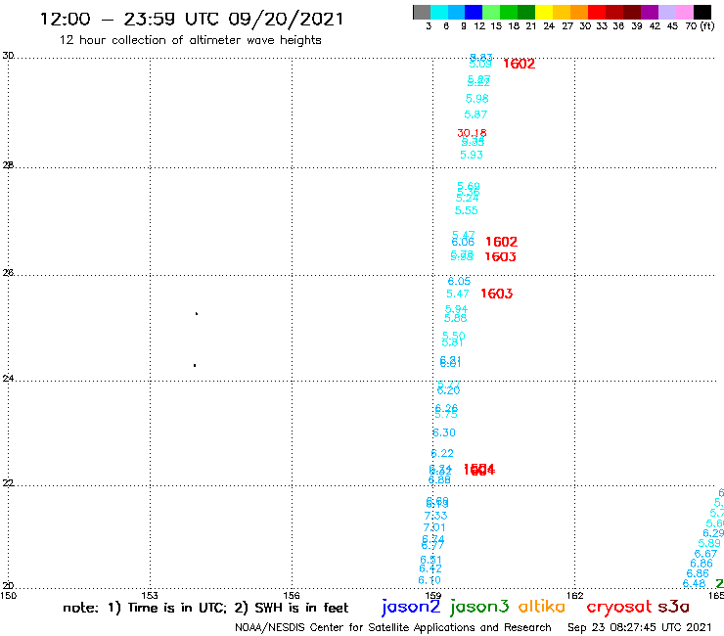
Task: Click the orange 30 ft legend swatch
Action: [x=579, y=12]
